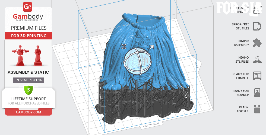Click the Simple Assembly puzzle piece icon
The image size is (266, 135).
(257, 43)
